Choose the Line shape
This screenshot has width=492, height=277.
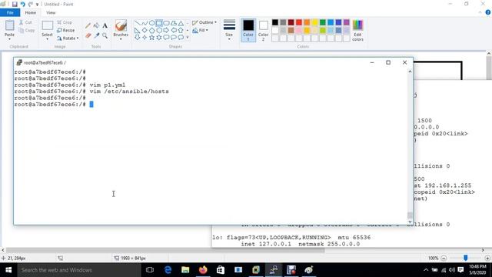click(138, 23)
